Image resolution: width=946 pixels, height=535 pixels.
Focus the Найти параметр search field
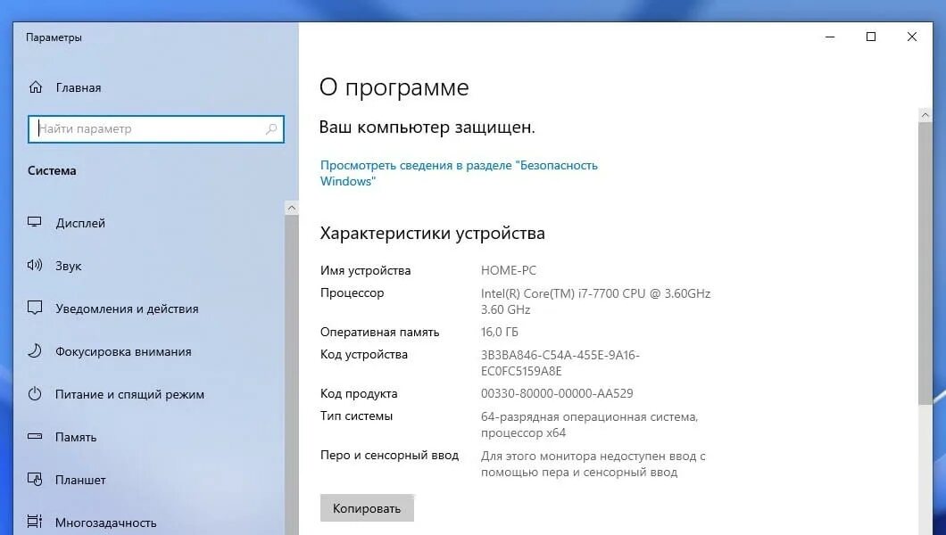pyautogui.click(x=155, y=129)
